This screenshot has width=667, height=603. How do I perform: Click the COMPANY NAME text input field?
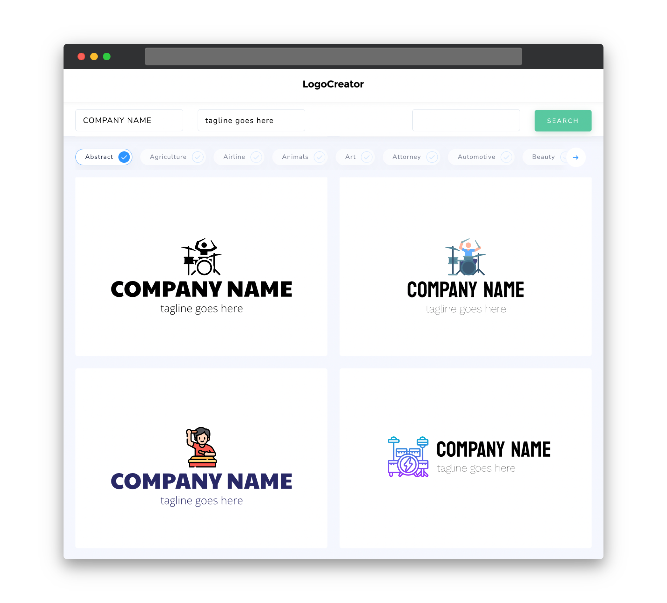tap(131, 120)
